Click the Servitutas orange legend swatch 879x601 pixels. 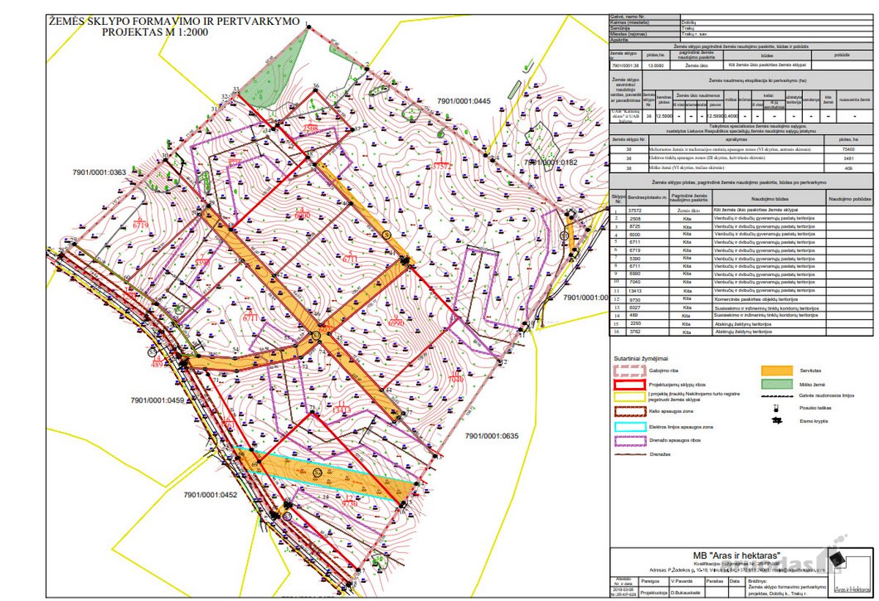776,371
